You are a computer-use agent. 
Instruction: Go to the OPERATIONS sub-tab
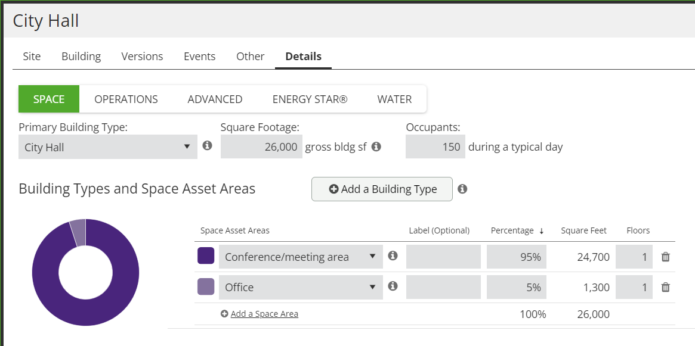pos(126,99)
